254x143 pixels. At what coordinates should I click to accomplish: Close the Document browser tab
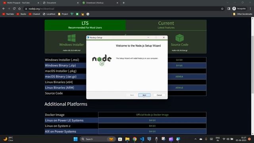pyautogui.click(x=78, y=3)
